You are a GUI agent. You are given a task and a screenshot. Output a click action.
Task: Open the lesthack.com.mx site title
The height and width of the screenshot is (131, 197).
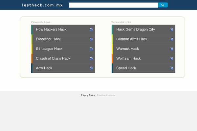[42, 5]
